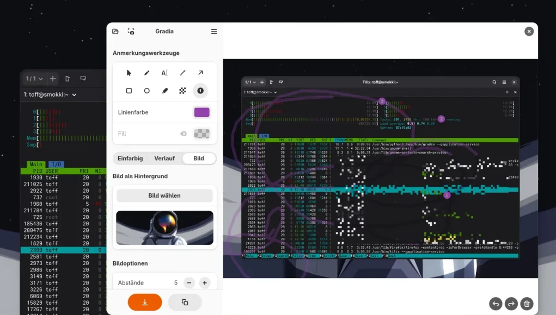Choose the circle shape tool

click(146, 91)
